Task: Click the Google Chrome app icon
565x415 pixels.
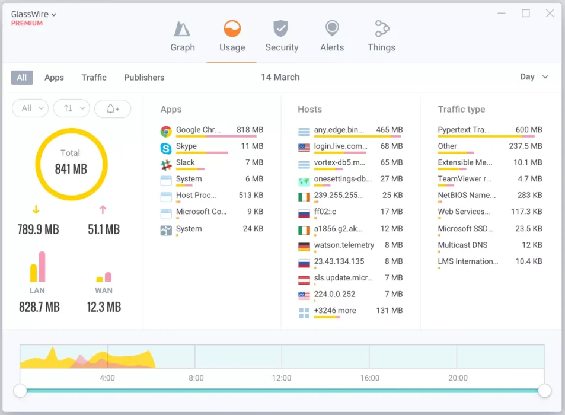Action: pyautogui.click(x=166, y=132)
